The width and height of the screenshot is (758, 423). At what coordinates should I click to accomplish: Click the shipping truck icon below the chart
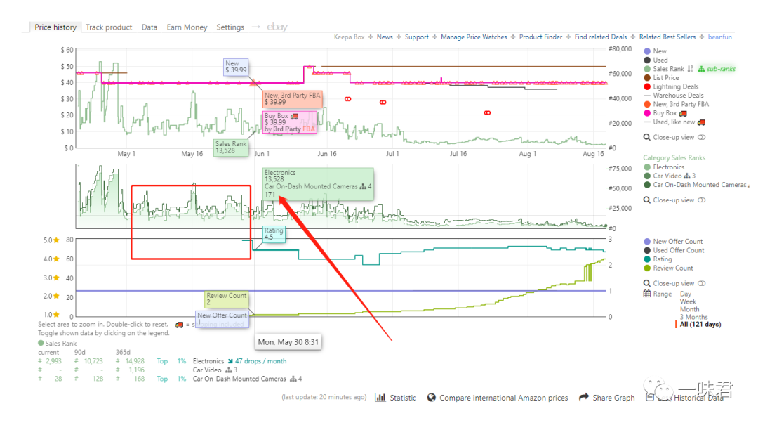(180, 325)
